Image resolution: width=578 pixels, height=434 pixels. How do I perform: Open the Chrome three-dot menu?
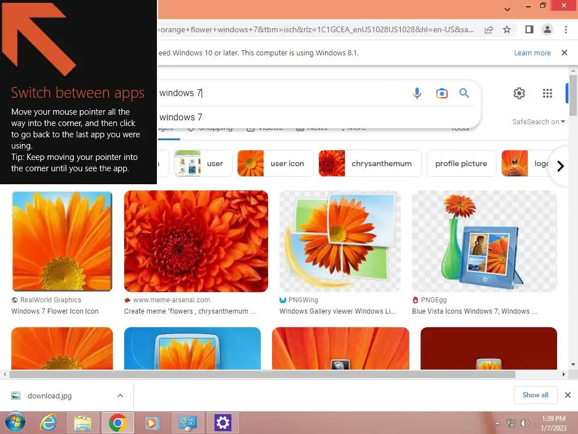566,29
